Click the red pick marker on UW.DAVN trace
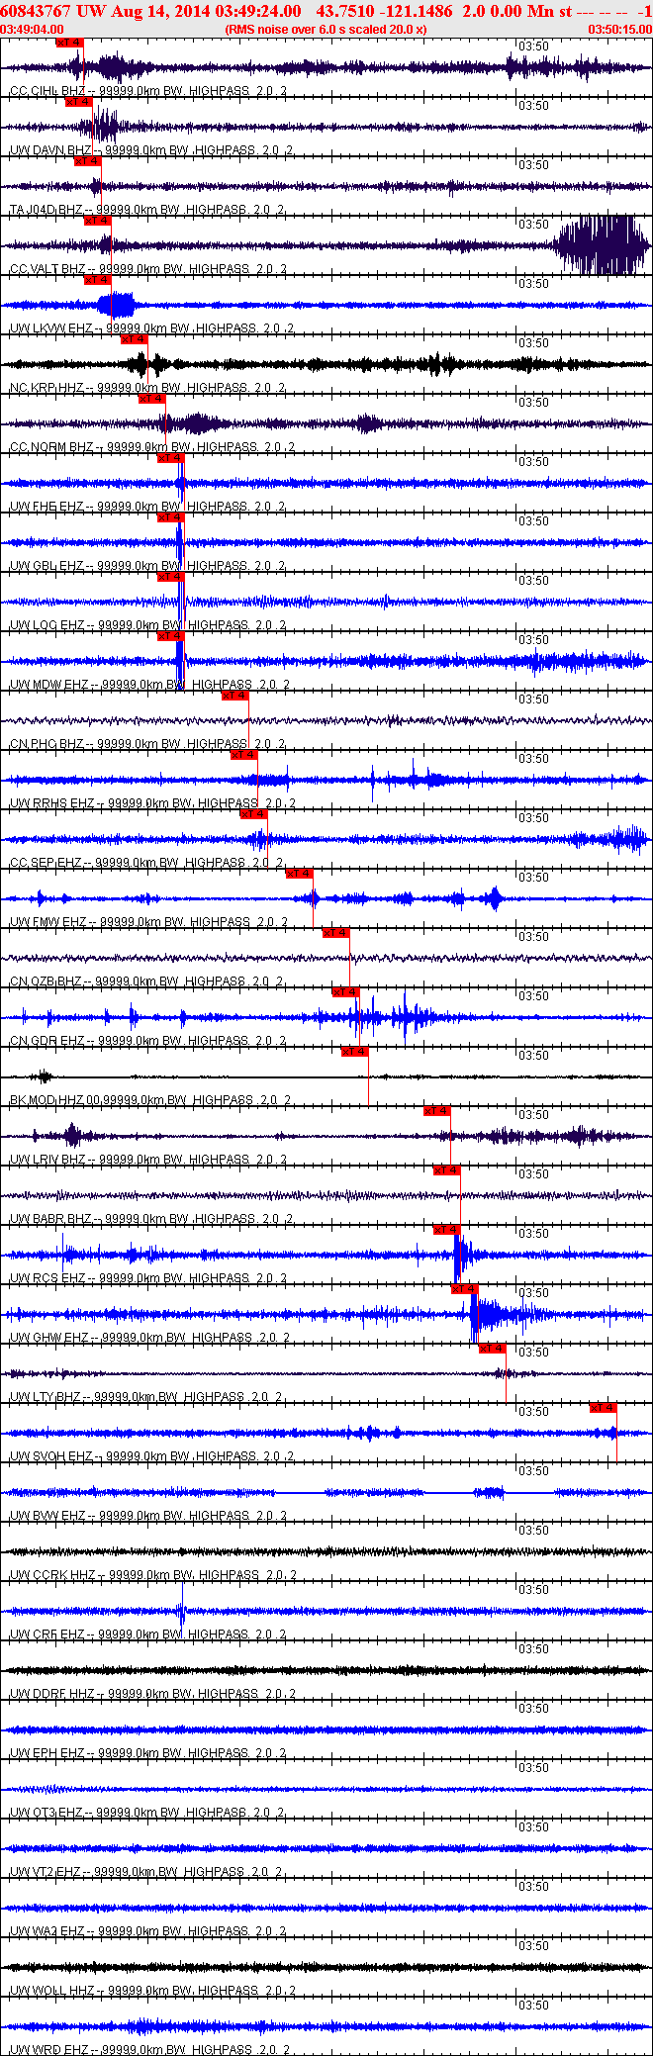 [x=79, y=102]
